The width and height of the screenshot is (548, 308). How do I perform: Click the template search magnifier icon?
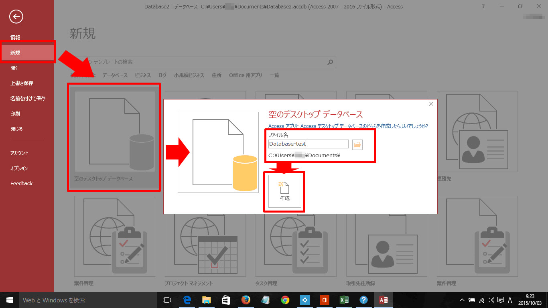click(x=330, y=62)
